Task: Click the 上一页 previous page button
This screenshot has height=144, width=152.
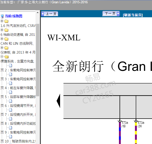Action: pos(50,14)
